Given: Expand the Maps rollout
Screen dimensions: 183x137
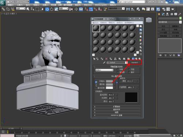Looking at the screenshot, I should (116, 112).
